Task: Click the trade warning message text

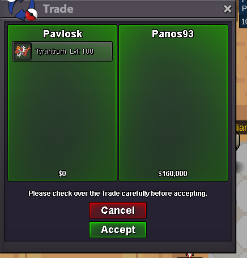Action: click(x=118, y=193)
